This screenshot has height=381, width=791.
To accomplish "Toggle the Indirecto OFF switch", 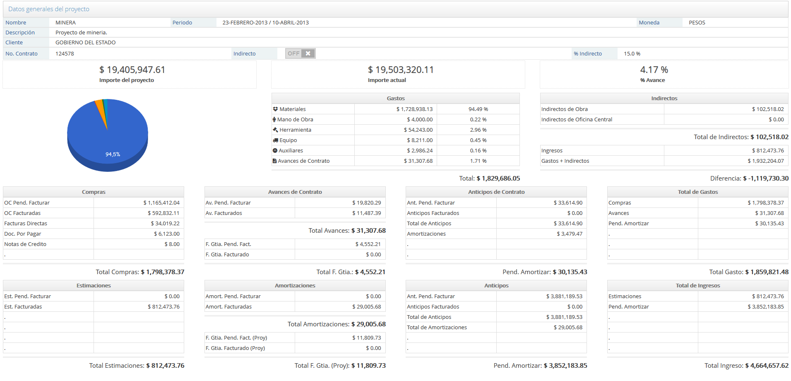I will pyautogui.click(x=300, y=53).
